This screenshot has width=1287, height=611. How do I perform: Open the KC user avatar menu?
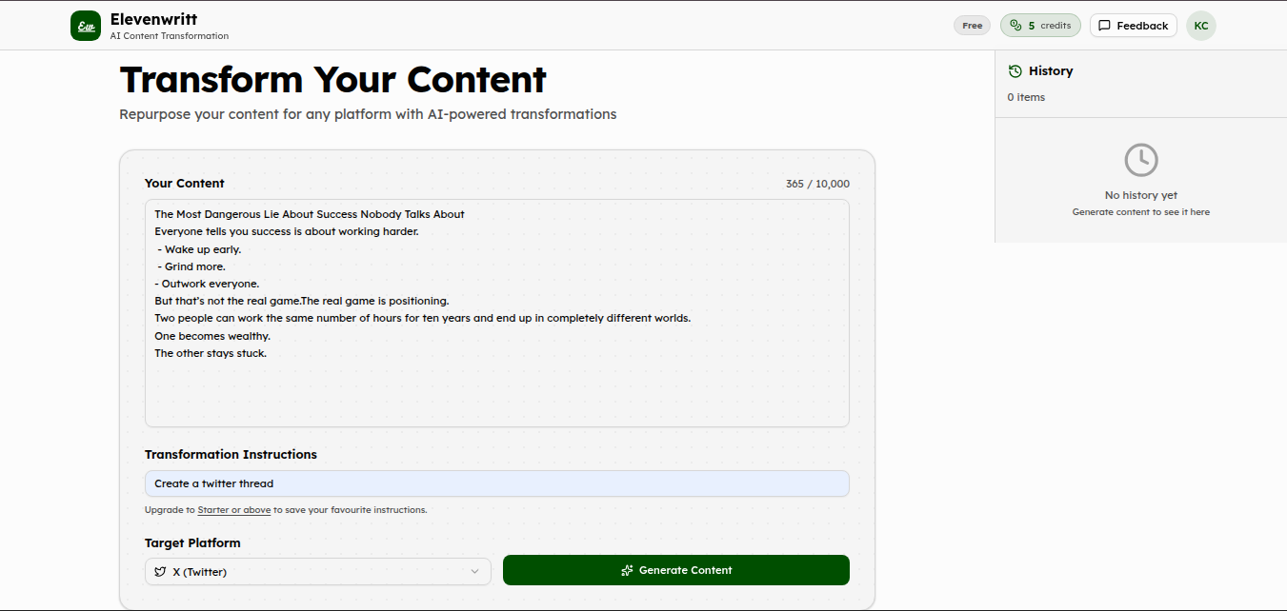(1200, 26)
